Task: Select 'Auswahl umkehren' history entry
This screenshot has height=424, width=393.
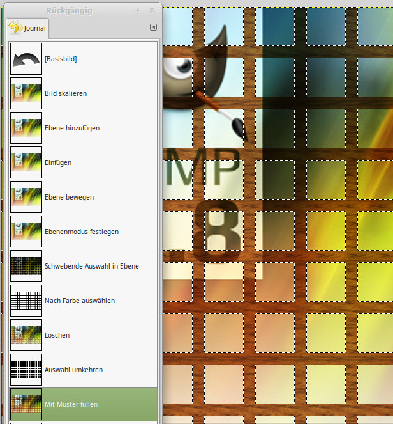Action: click(73, 370)
